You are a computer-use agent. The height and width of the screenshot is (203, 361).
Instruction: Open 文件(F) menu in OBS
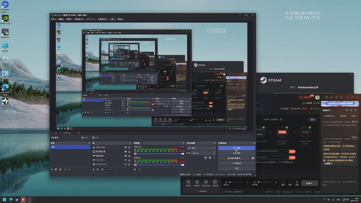tap(53, 19)
